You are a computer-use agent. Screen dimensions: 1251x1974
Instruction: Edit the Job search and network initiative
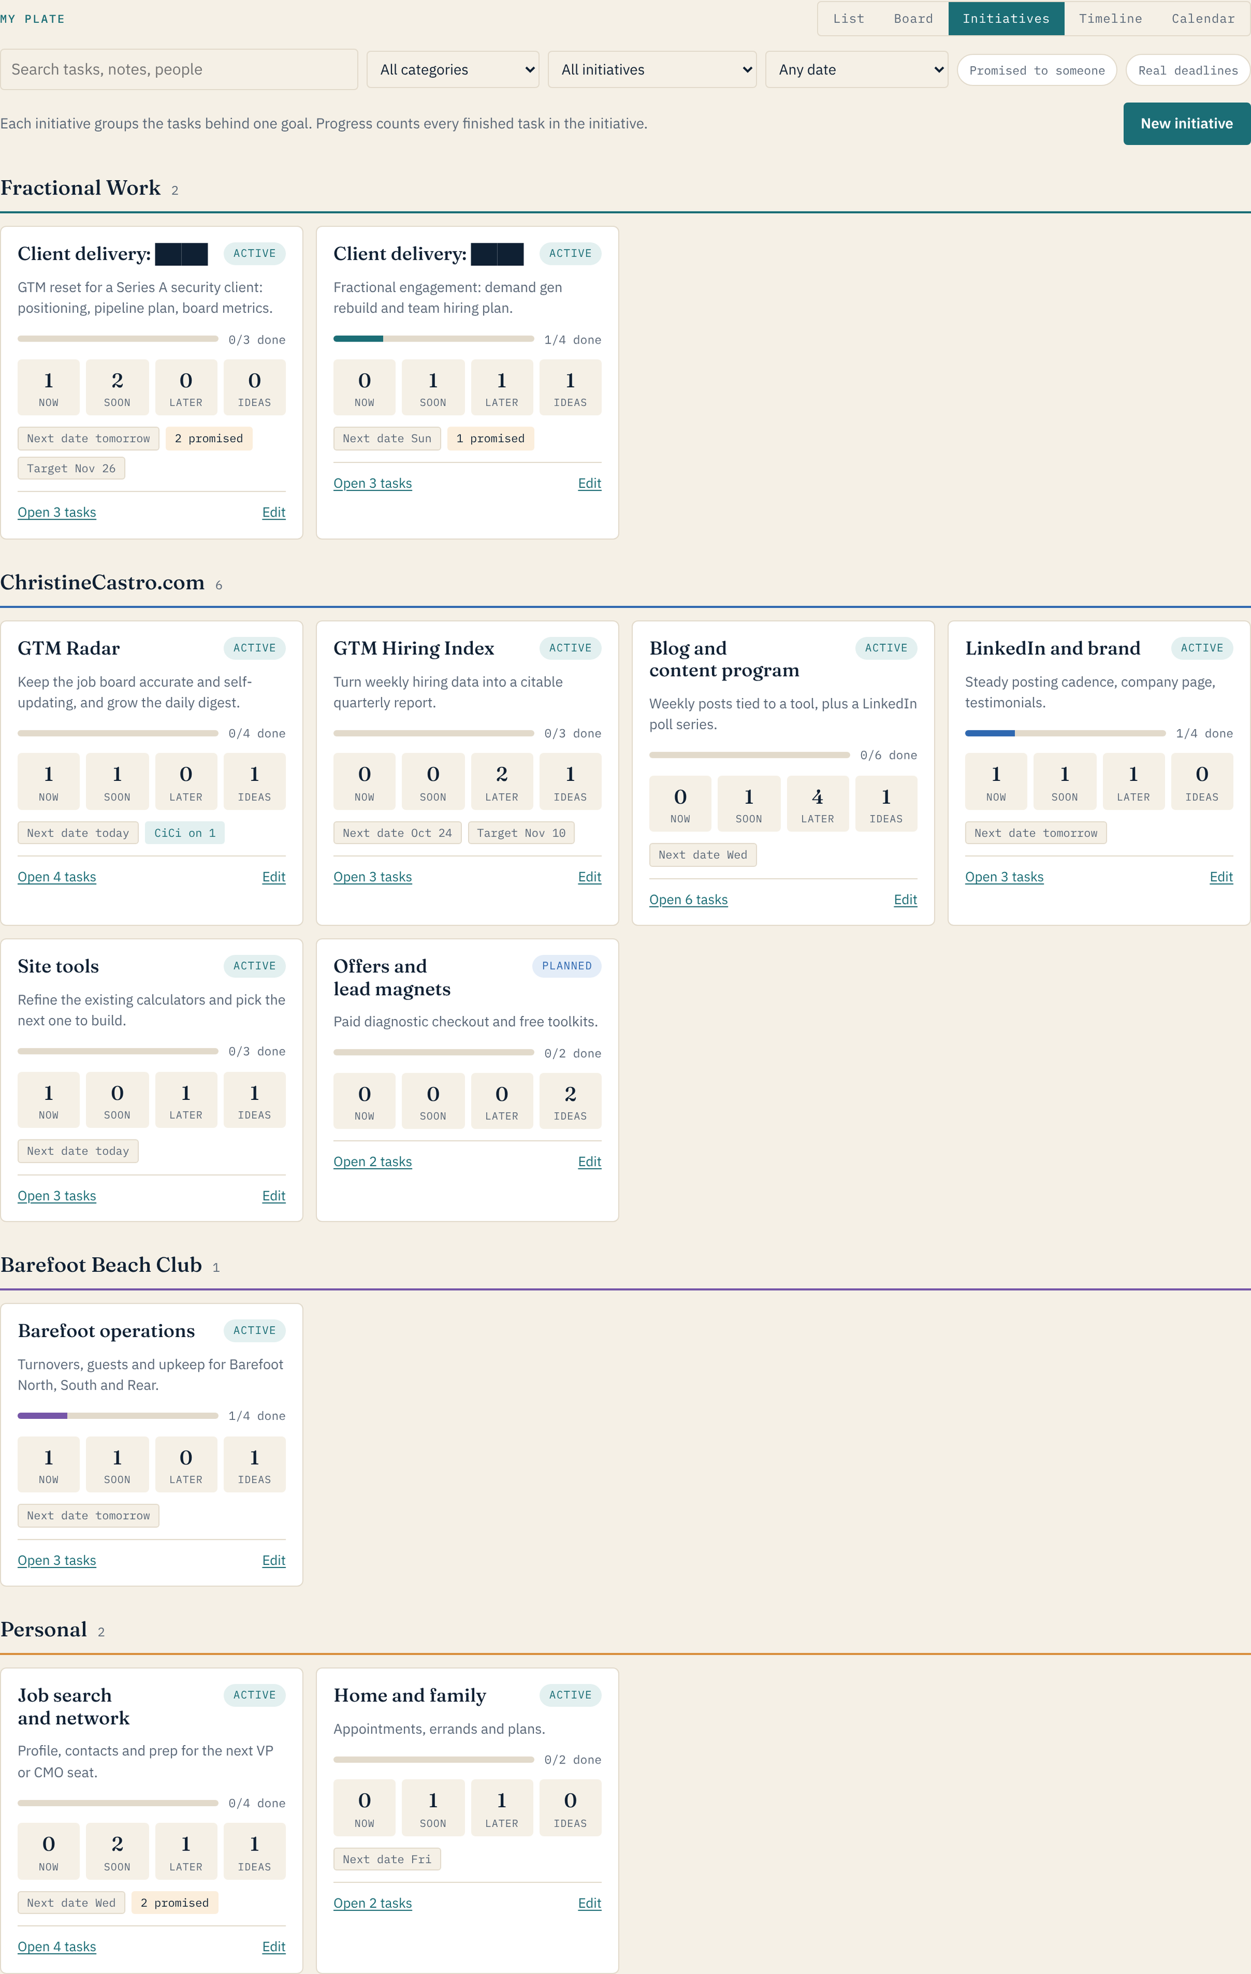tap(274, 1947)
